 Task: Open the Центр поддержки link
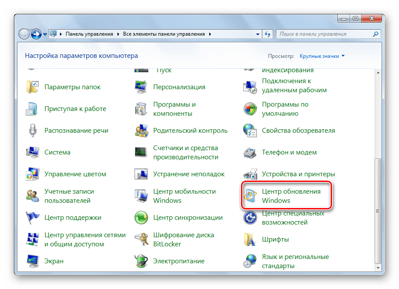73,218
